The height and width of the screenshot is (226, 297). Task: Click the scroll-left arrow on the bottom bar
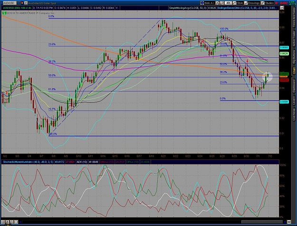tap(20, 222)
